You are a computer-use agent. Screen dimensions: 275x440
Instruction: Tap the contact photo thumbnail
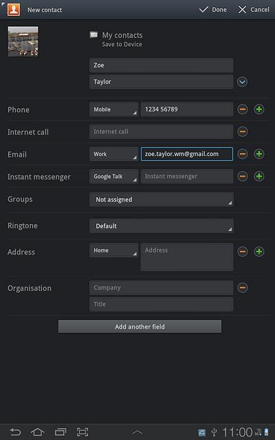click(23, 41)
